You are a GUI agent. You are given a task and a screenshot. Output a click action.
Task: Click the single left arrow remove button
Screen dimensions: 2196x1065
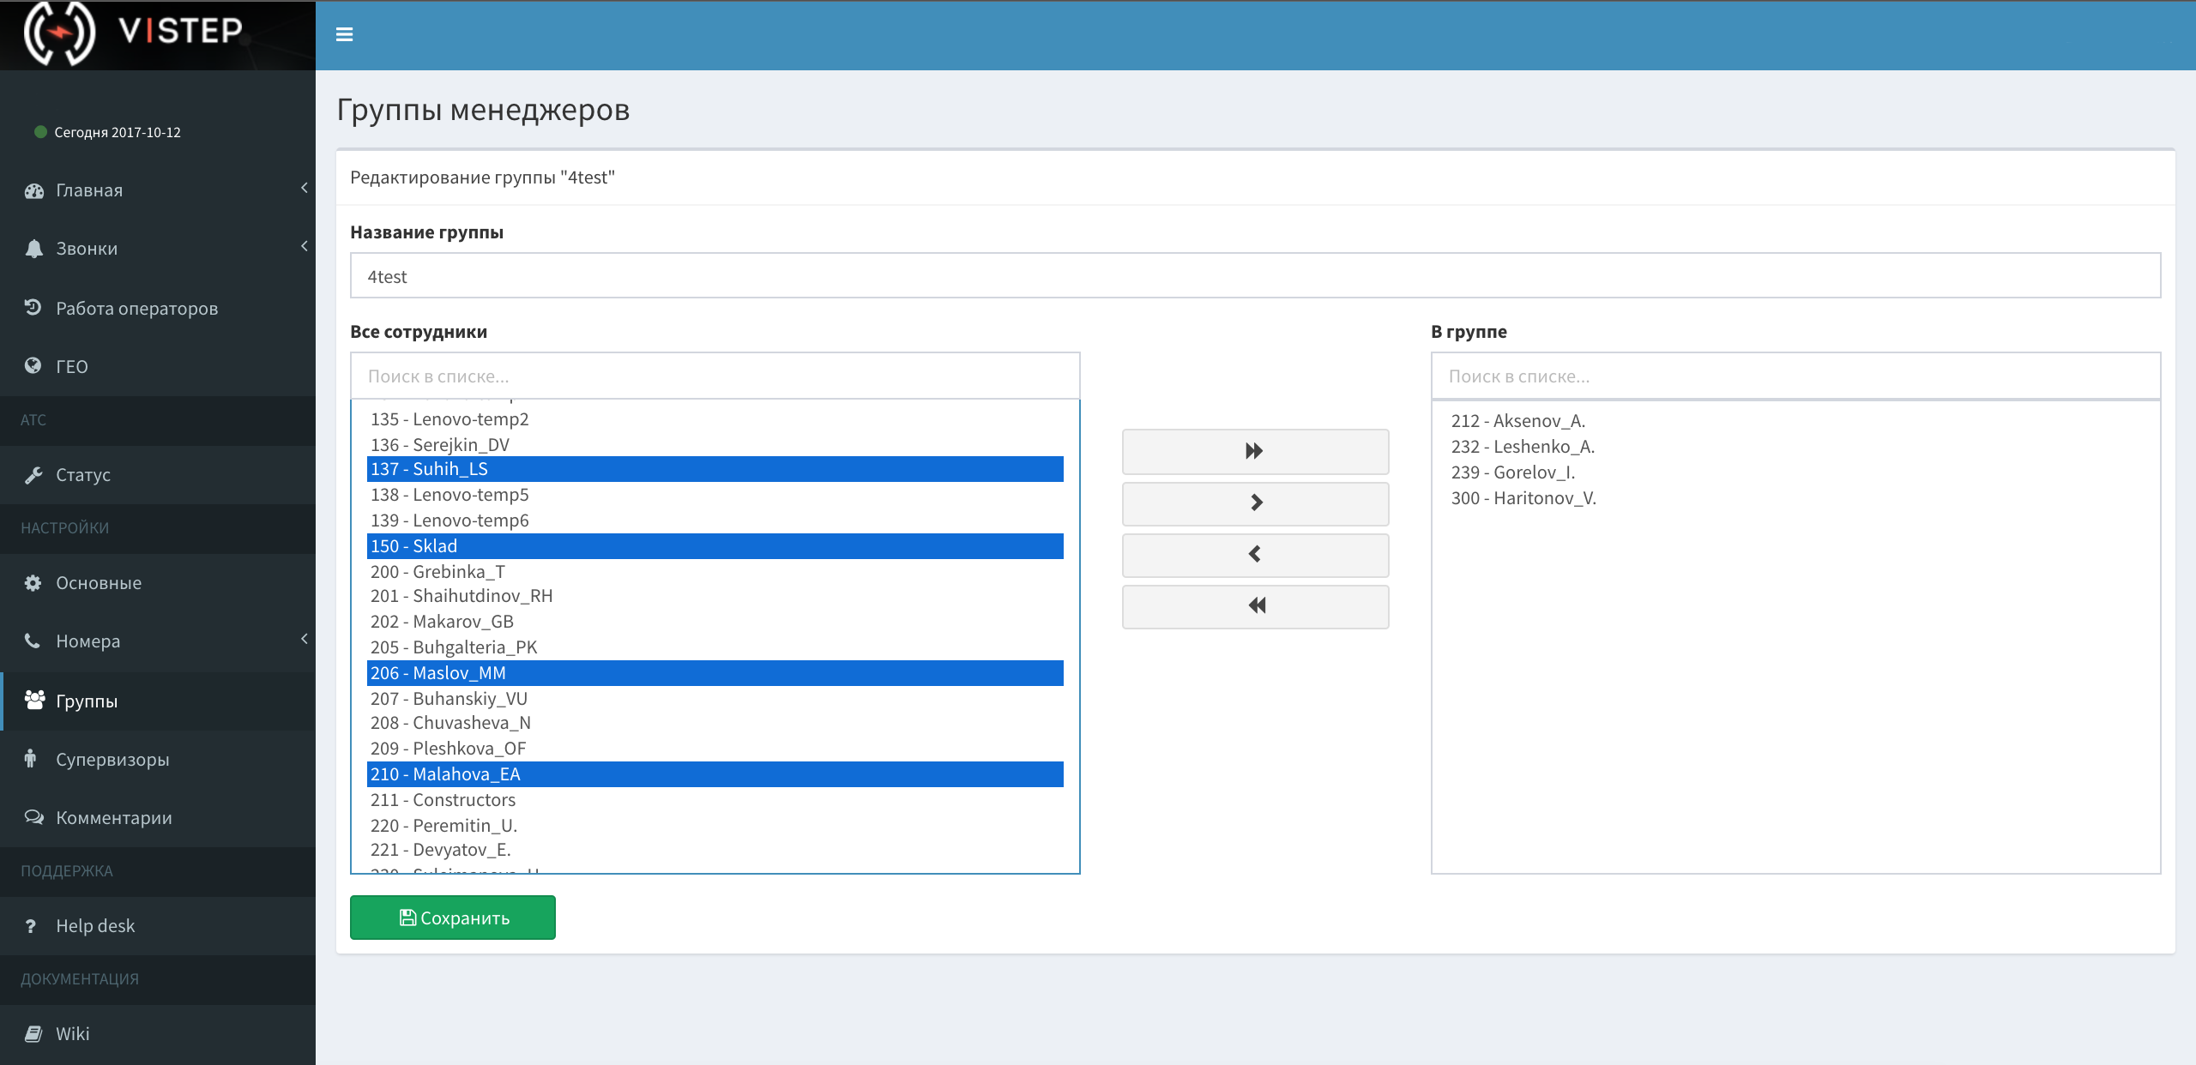[1254, 555]
